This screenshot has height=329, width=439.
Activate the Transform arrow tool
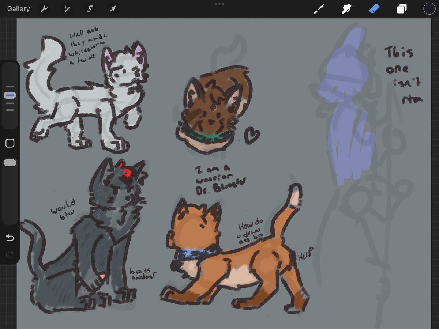tap(113, 9)
